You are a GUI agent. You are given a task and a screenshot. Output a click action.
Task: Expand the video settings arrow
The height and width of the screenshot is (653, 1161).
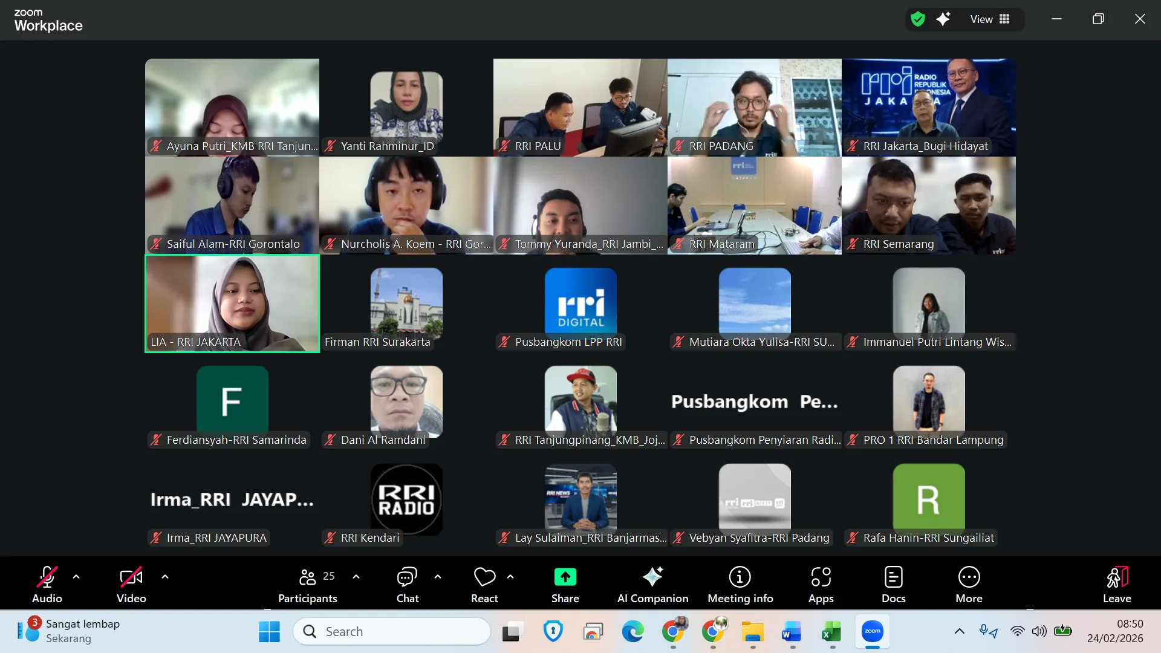165,577
